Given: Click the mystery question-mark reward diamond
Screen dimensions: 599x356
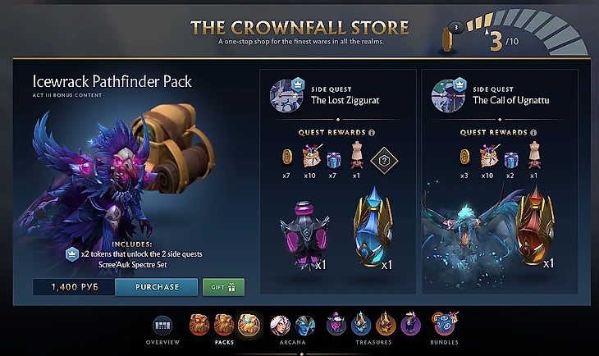Looking at the screenshot, I should pos(384,161).
